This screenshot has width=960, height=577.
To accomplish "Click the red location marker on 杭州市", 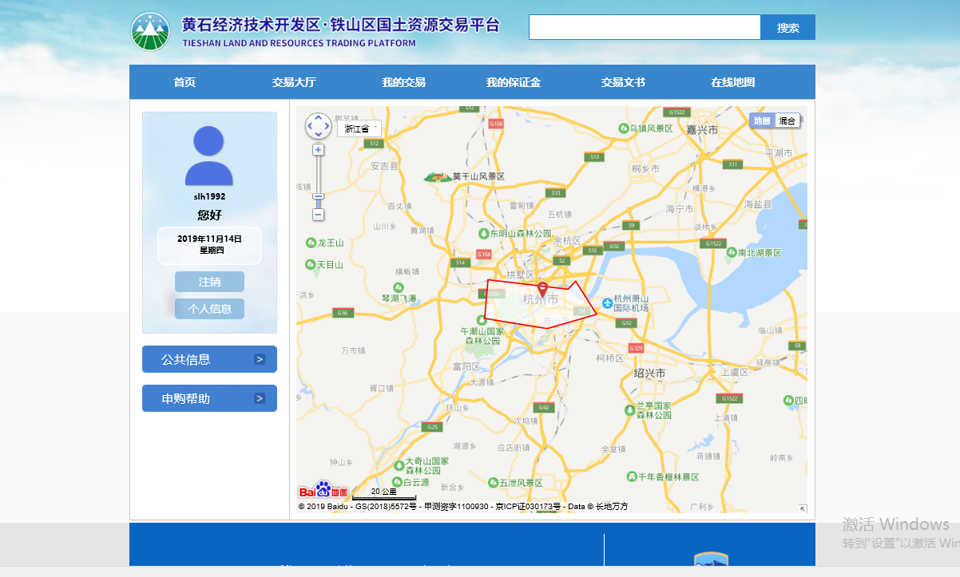I will pyautogui.click(x=542, y=287).
